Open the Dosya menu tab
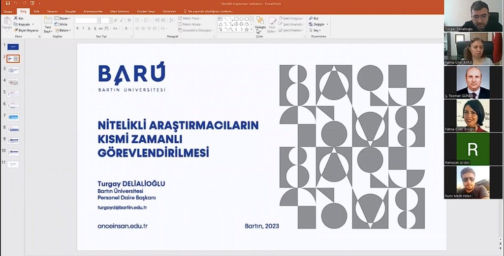 [x=8, y=11]
